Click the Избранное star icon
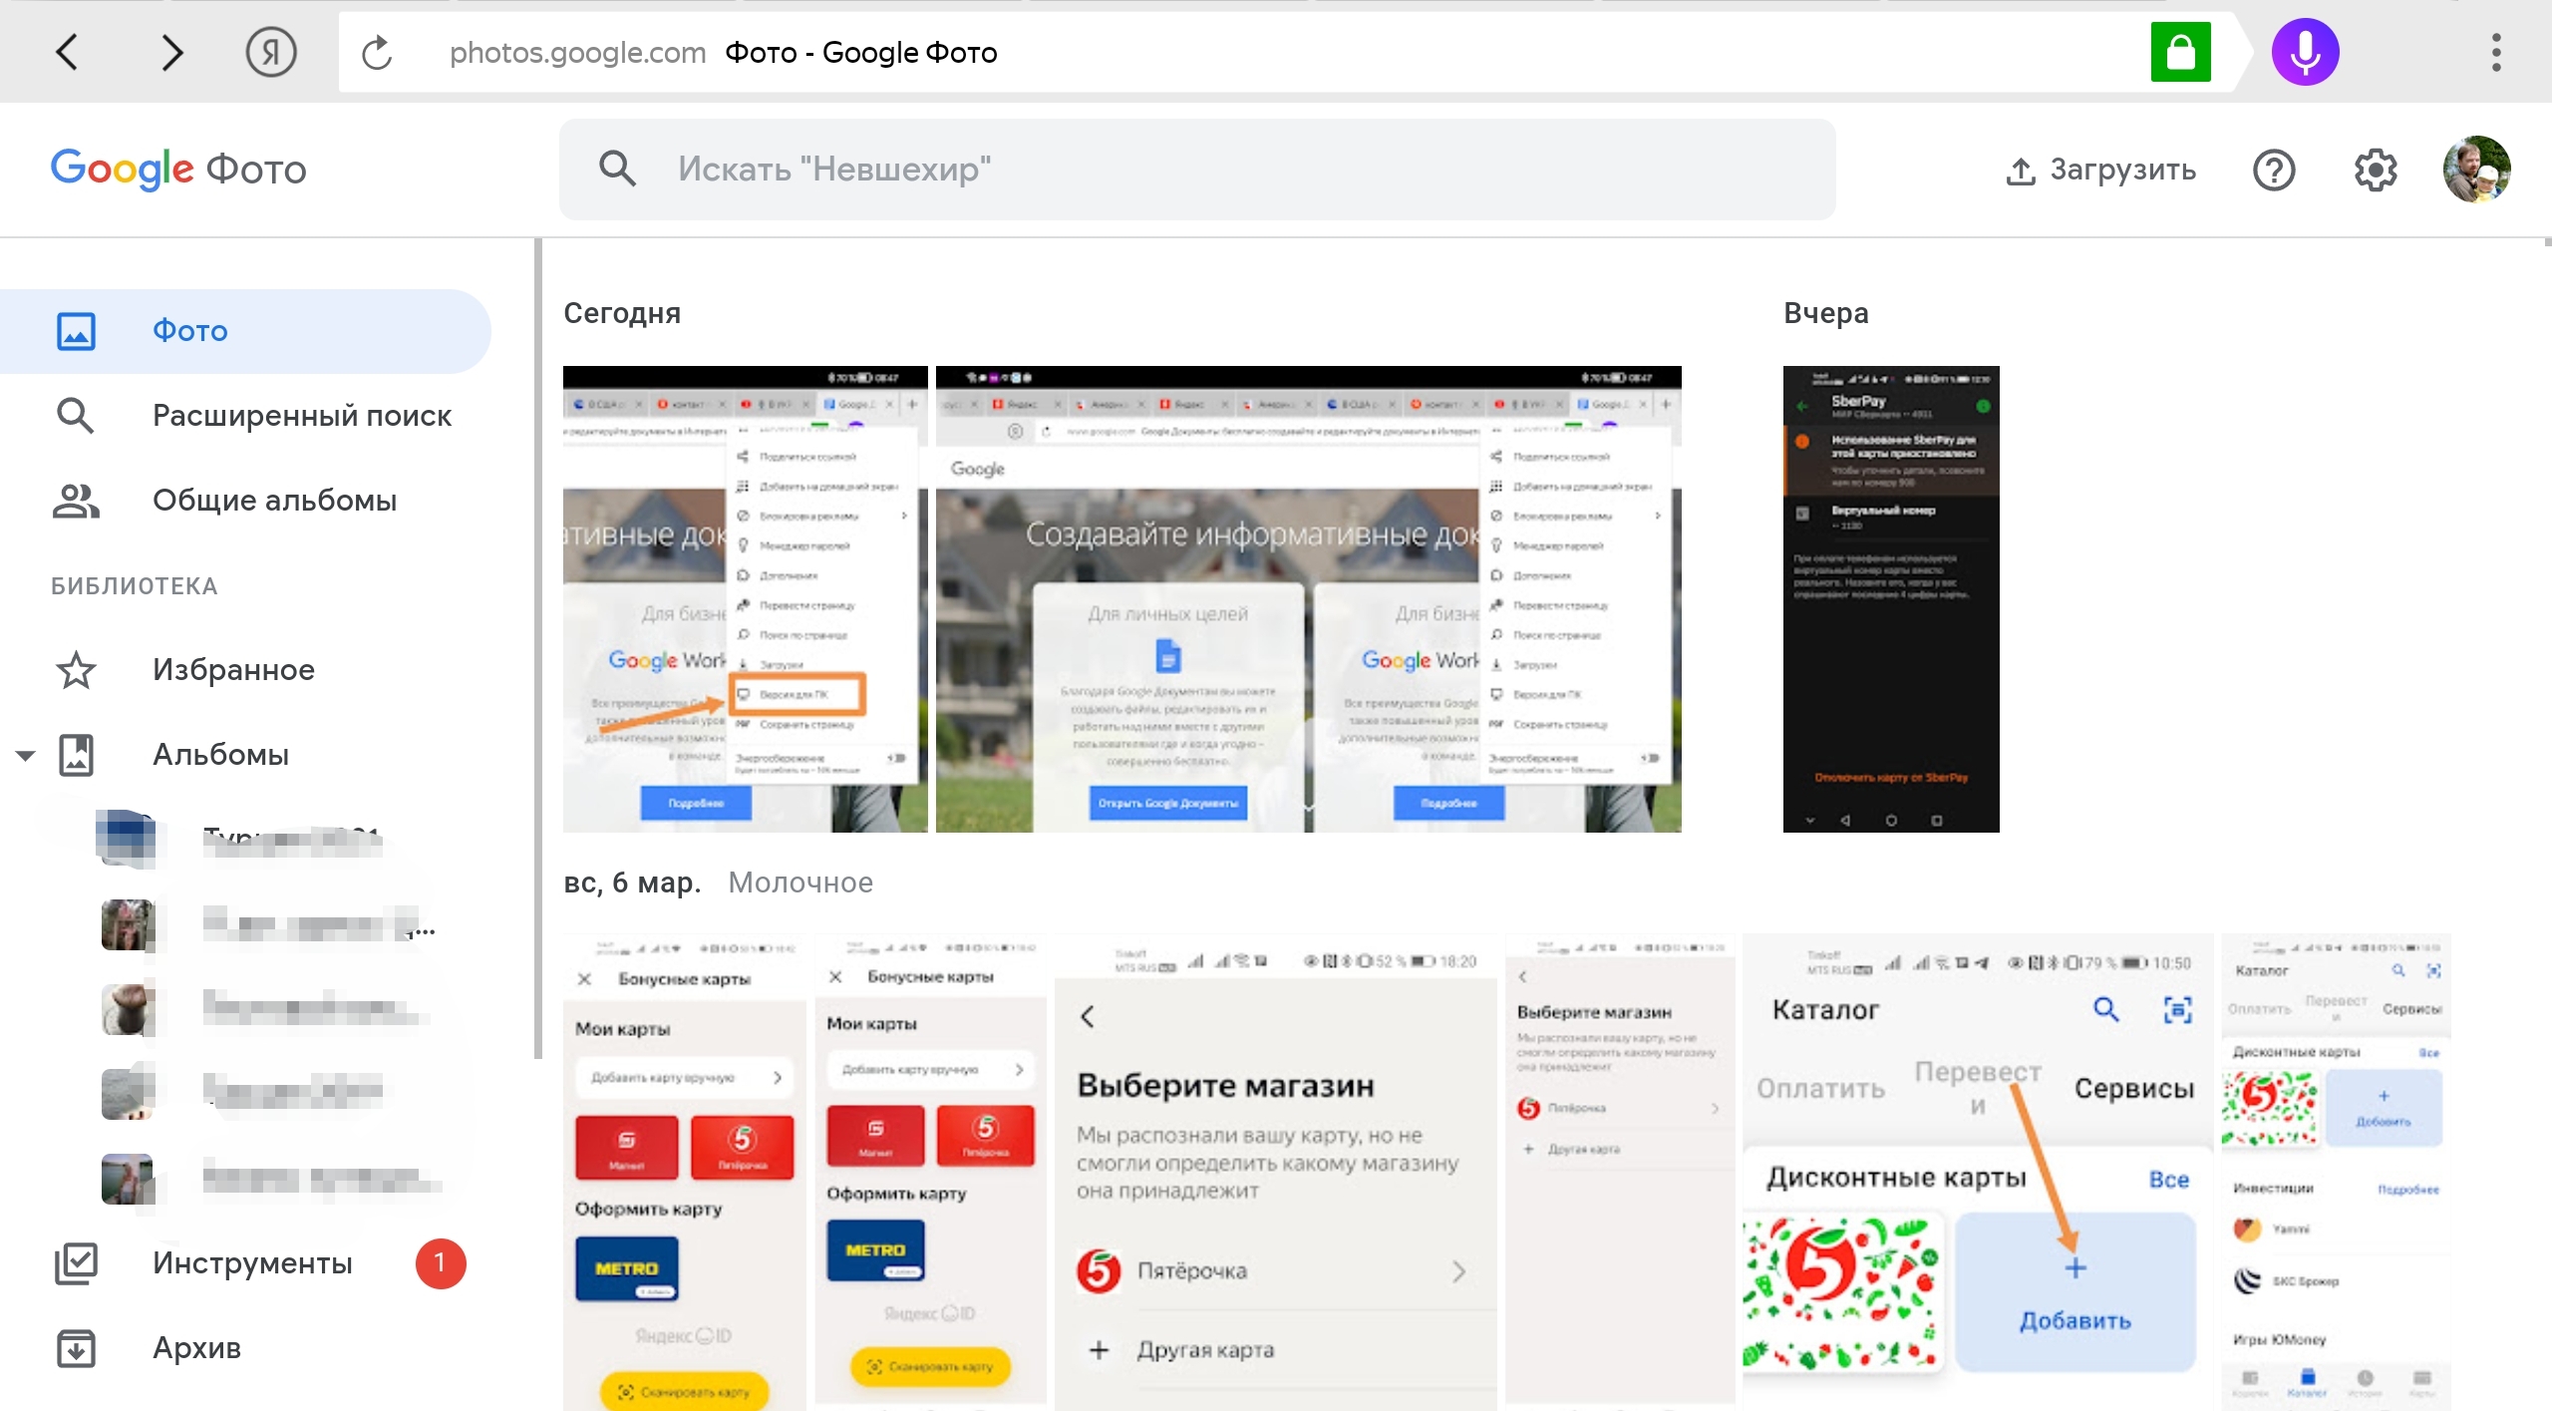 76,670
